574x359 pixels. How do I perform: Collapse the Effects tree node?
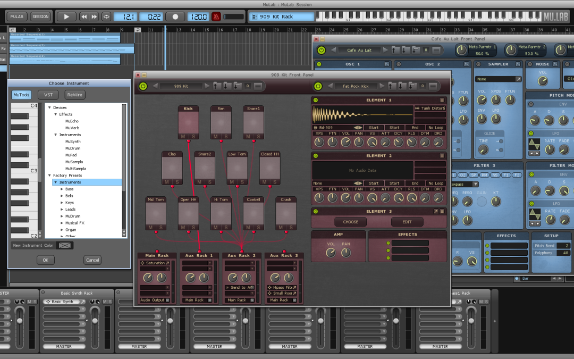tap(56, 114)
